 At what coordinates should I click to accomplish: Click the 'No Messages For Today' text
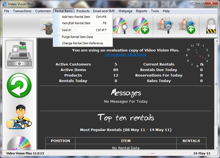pos(126,101)
